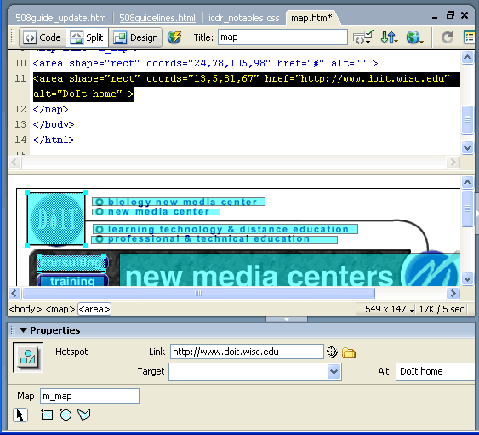
Task: Switch to Design view
Action: (x=135, y=37)
